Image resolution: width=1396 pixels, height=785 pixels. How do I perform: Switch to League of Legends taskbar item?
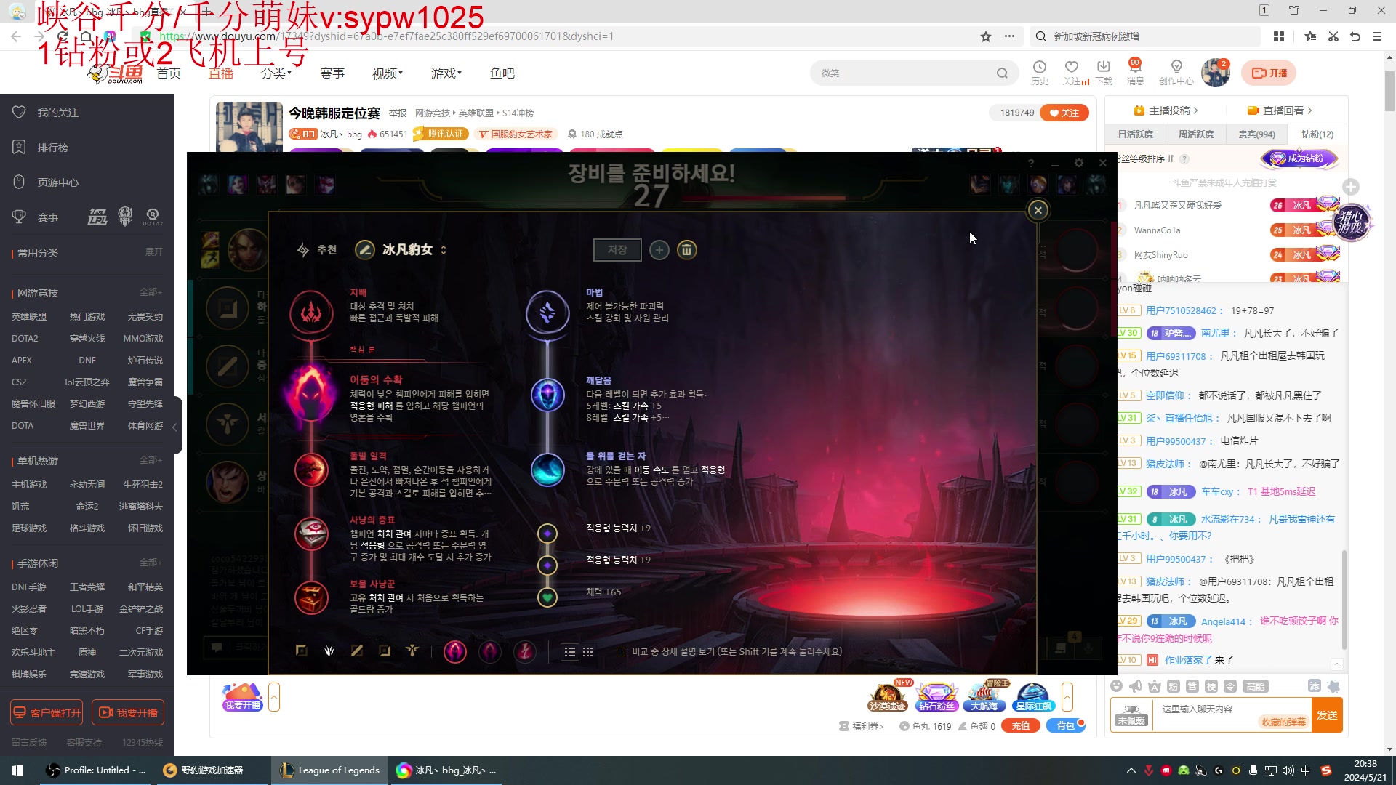(x=331, y=770)
